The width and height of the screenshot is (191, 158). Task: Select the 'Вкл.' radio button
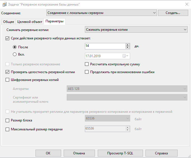(15, 54)
